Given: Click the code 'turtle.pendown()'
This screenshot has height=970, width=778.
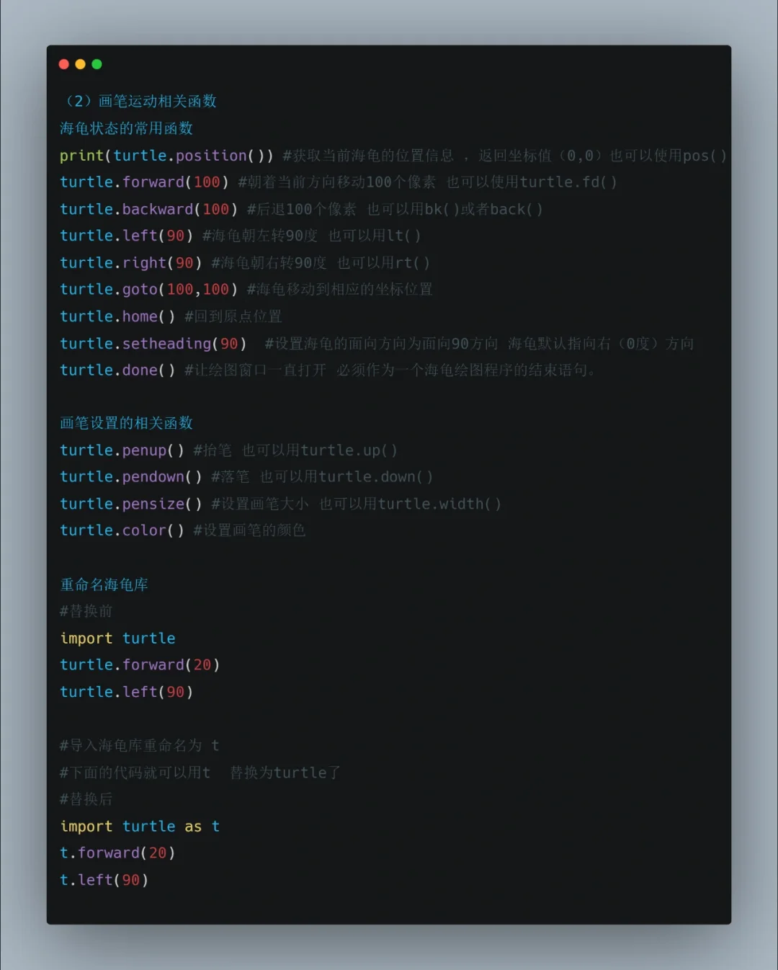Looking at the screenshot, I should coord(130,477).
